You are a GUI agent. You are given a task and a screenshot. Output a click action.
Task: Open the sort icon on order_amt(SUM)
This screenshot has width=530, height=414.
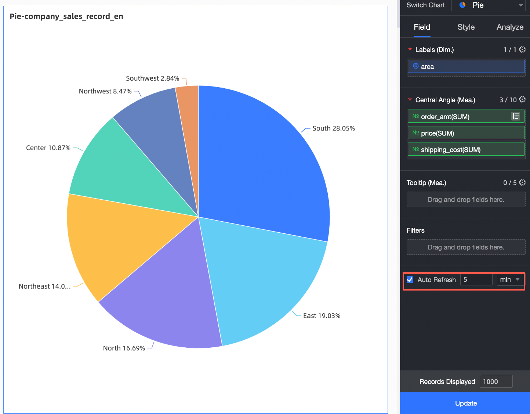[516, 116]
